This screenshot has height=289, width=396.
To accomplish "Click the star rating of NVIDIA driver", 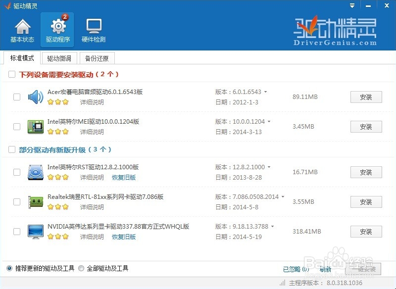I will point(58,237).
